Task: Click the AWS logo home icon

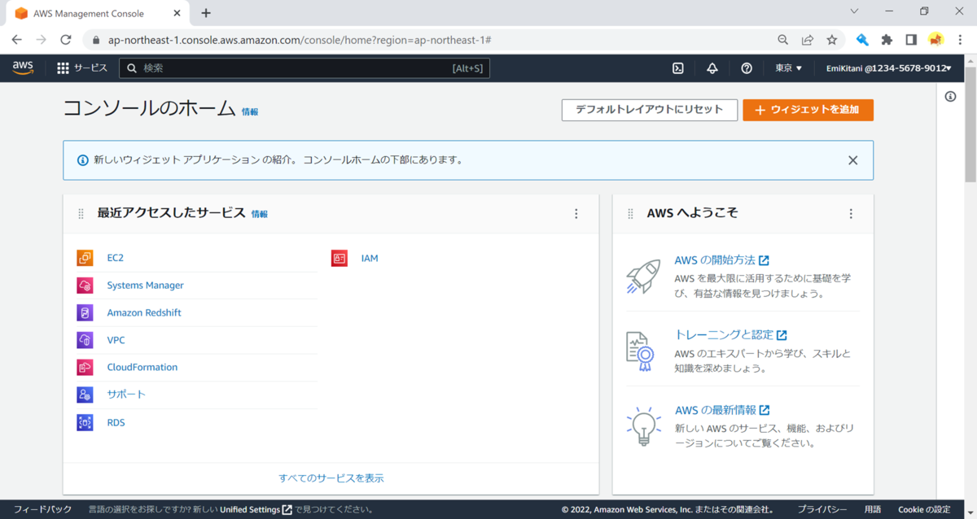Action: pyautogui.click(x=23, y=68)
